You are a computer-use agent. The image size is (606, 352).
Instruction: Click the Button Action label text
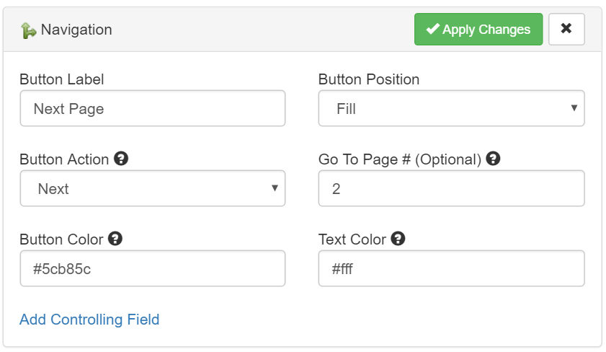coord(64,159)
